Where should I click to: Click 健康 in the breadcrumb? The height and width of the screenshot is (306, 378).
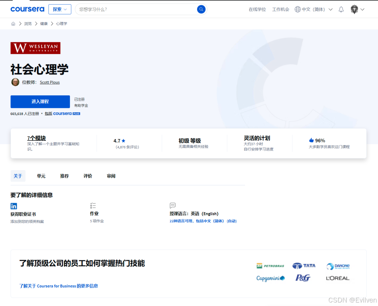coord(44,23)
